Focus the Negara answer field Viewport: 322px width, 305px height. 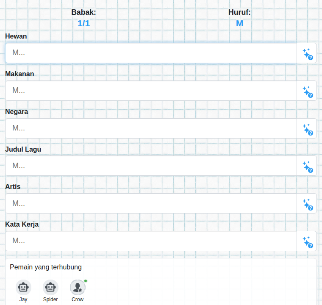click(151, 128)
